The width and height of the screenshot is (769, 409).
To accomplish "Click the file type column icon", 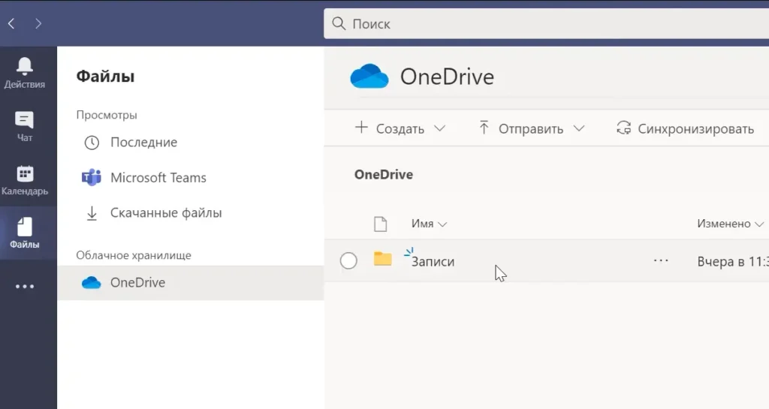I will click(381, 224).
